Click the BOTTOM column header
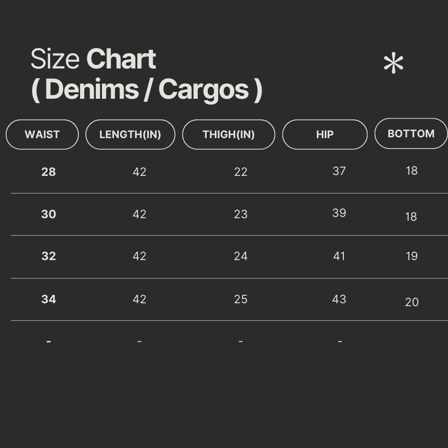Screen dimensions: 448x448 click(x=411, y=134)
